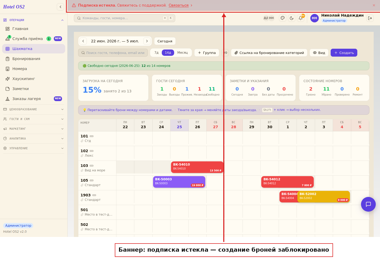Open the floating chat bubble button
This screenshot has height=263, width=380.
click(x=368, y=204)
